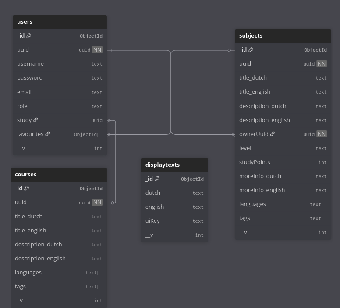Click the key icon beside users _id
This screenshot has width=340, height=308.
pyautogui.click(x=29, y=36)
